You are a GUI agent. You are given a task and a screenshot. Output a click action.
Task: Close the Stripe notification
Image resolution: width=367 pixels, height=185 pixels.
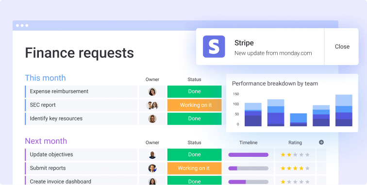[342, 47]
